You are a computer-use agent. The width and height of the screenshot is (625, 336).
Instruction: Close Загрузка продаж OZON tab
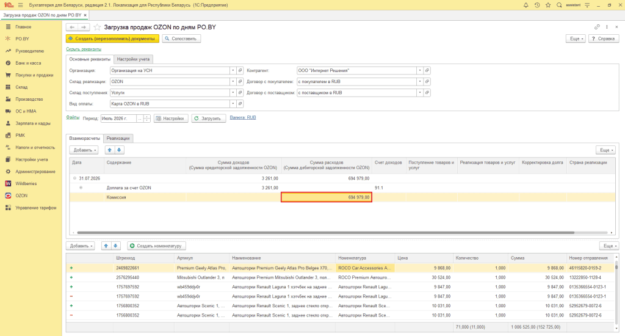click(85, 15)
